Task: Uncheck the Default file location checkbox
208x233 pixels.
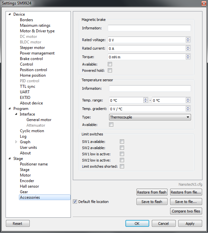Action: point(75,202)
